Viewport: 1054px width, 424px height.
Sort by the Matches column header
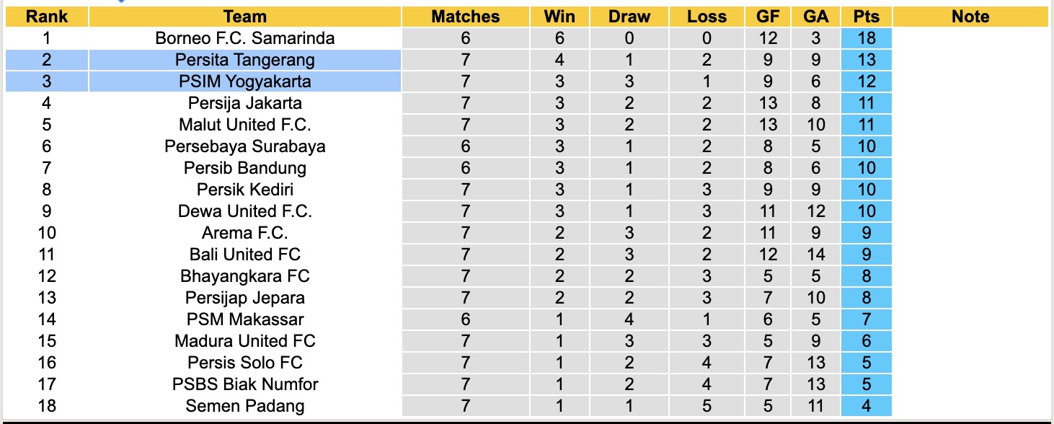(x=465, y=17)
